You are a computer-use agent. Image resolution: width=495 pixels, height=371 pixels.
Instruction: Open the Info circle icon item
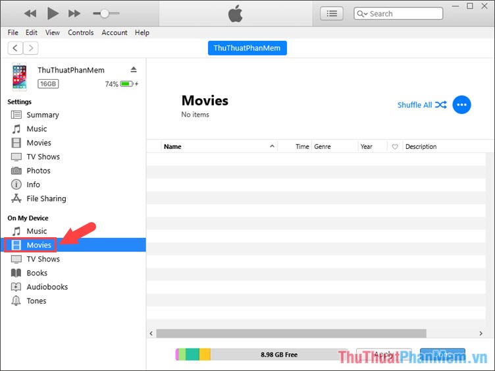point(16,185)
